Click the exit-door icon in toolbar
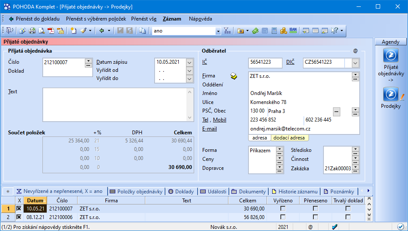408x231 pixels. tap(10, 31)
